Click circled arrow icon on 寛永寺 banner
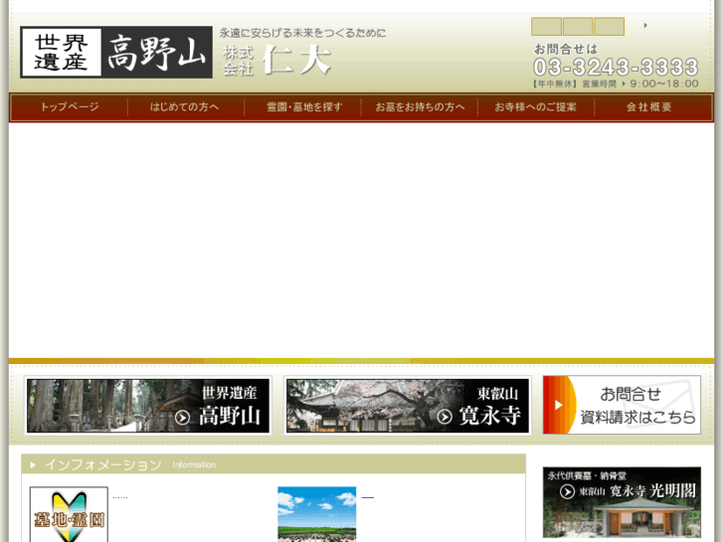 (x=445, y=417)
